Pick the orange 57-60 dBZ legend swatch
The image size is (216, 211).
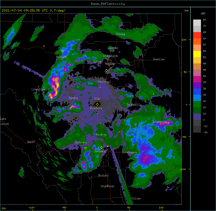[x=197, y=41]
